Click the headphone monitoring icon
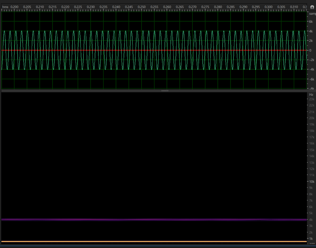The width and height of the screenshot is (316, 248). click(x=312, y=7)
